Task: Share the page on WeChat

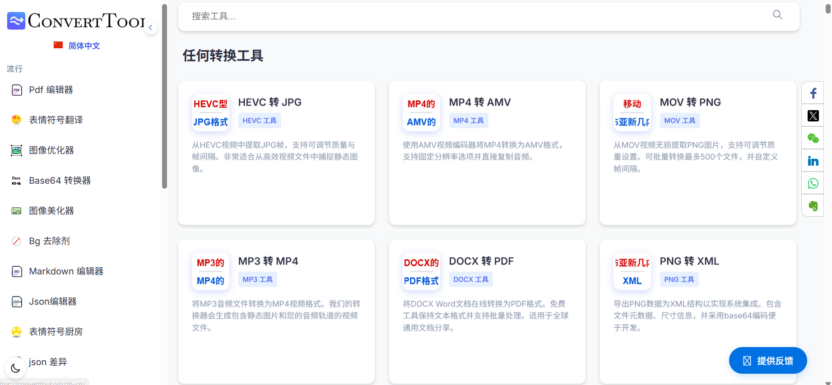Action: [813, 138]
